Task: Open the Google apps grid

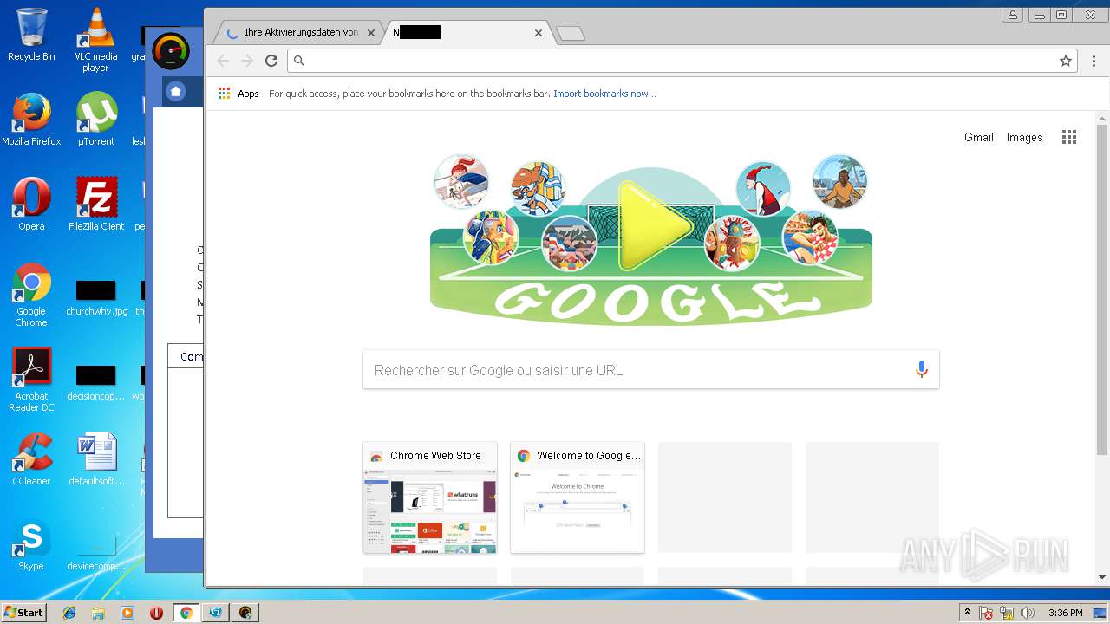Action: 1069,137
